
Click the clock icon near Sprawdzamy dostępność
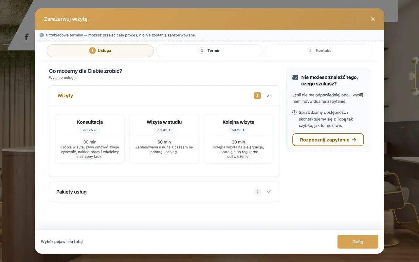(294, 112)
